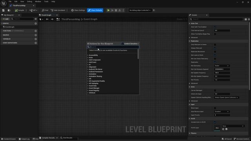Open the File menu
Viewport: 251px width, 141px height.
coord(10,2)
